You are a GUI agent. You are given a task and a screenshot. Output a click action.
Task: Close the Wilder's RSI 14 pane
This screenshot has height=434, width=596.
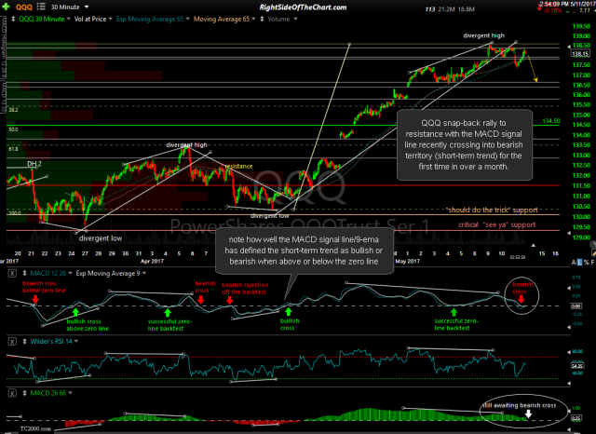12,342
